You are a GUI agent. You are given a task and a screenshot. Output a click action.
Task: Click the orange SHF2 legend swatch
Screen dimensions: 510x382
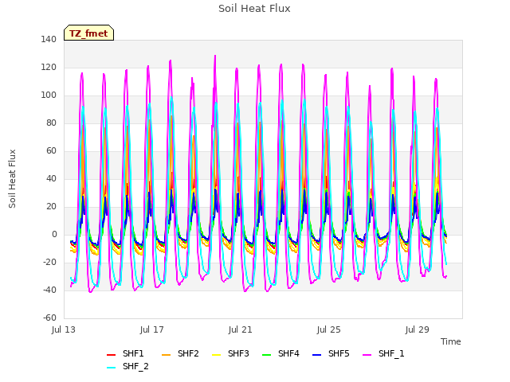pos(166,355)
